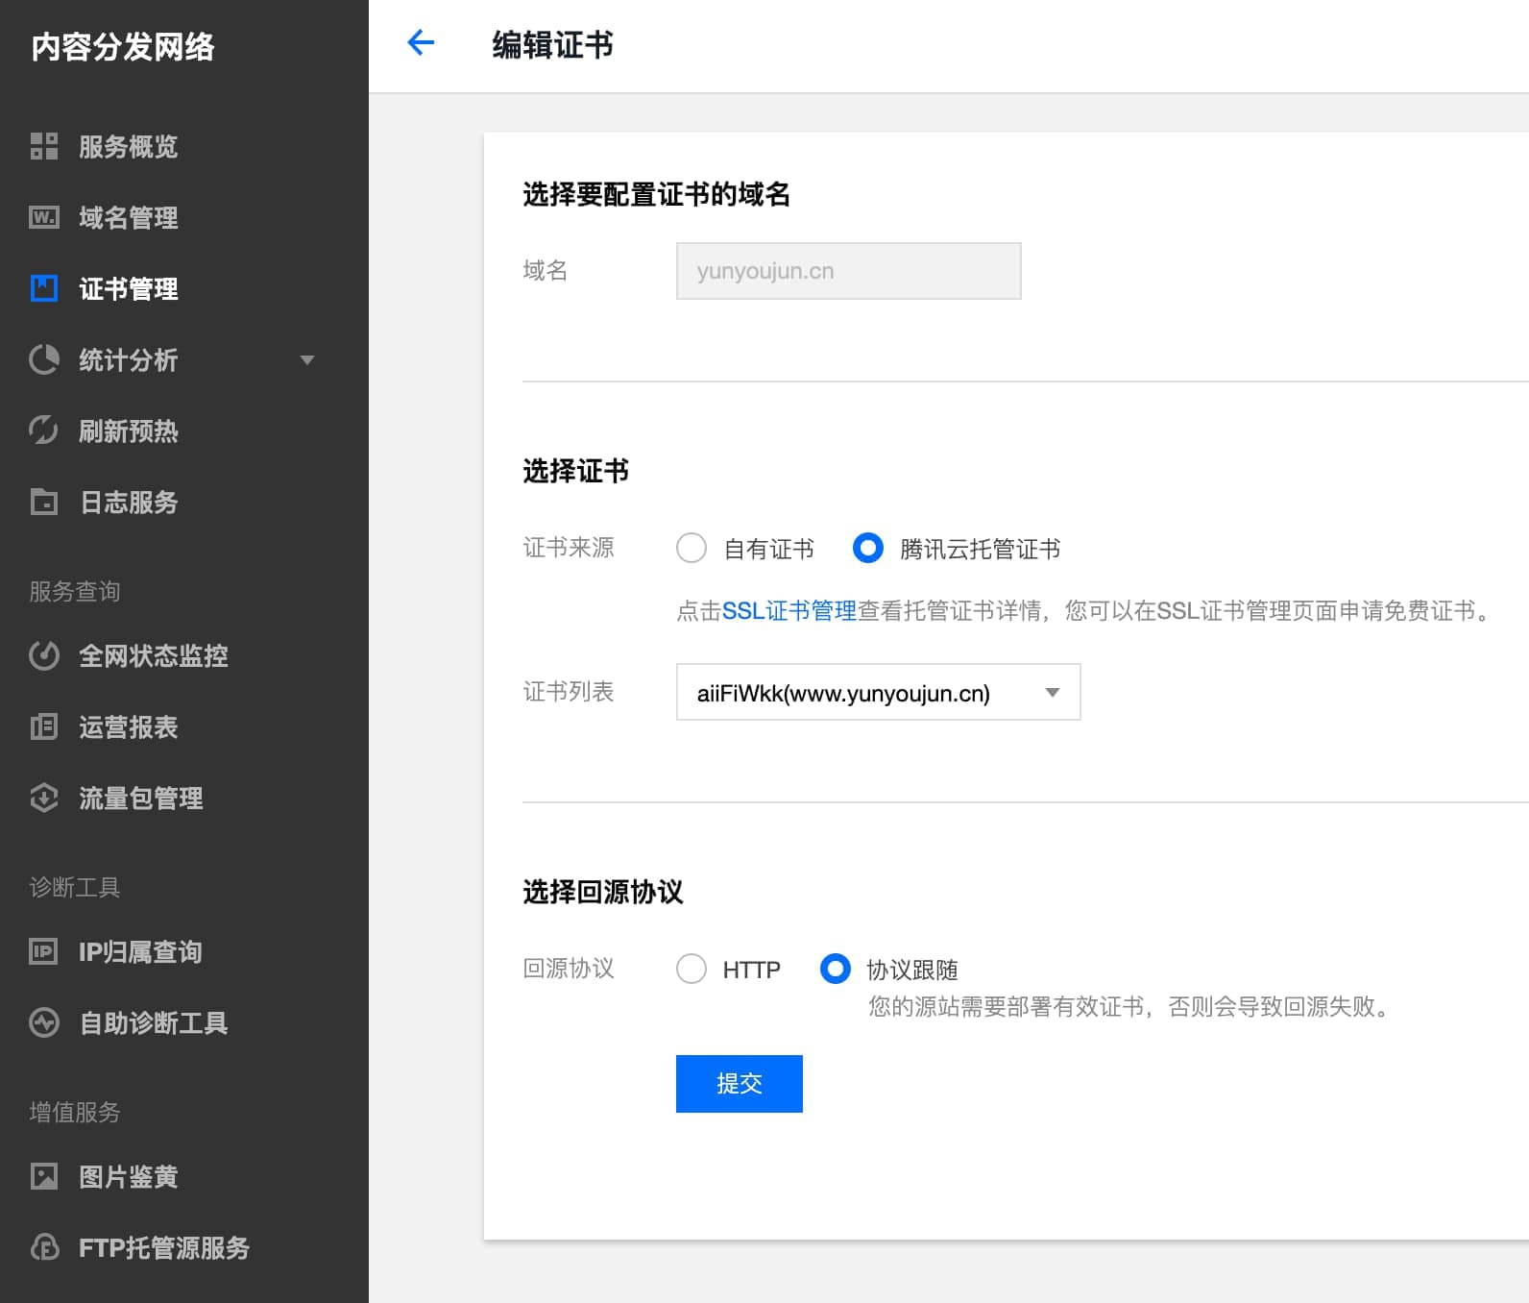Click the 选择回源协议 heading
Screen dimensions: 1529x1303
click(603, 892)
